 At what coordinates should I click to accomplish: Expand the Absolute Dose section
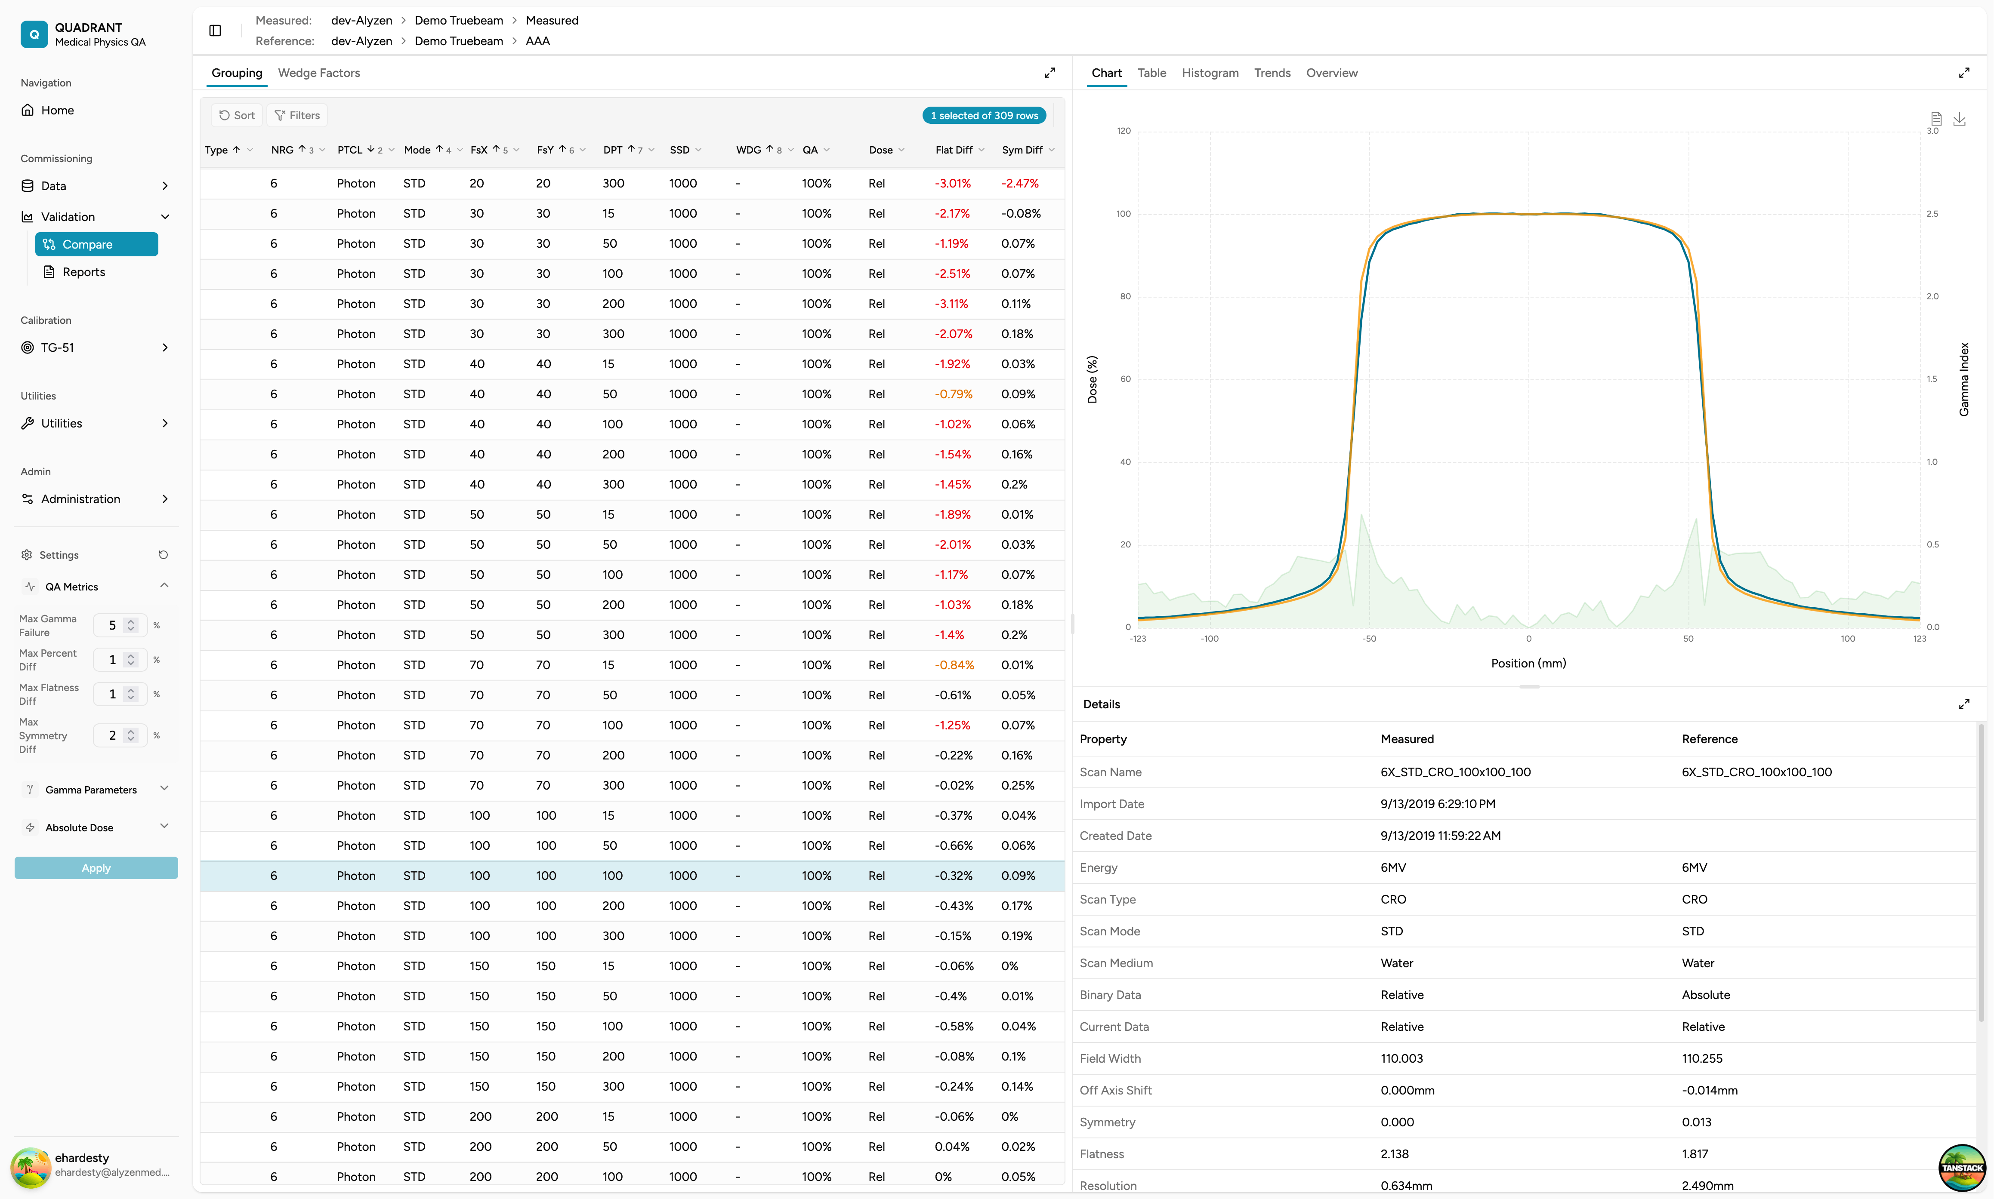point(164,827)
